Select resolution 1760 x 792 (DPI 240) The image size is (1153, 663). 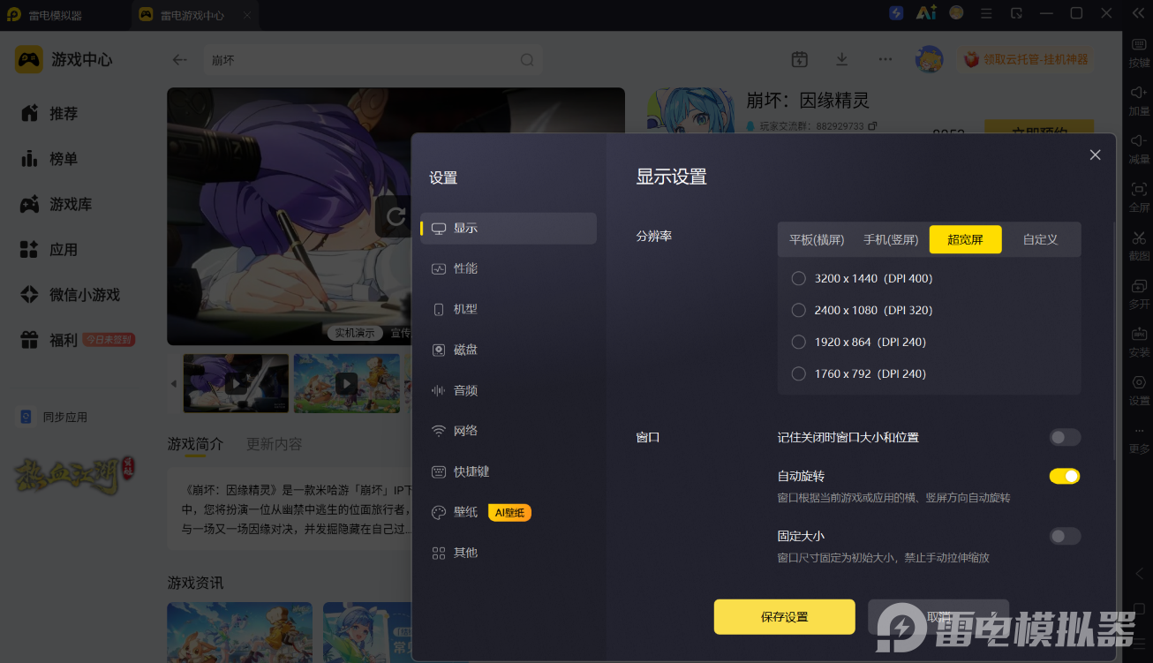coord(859,373)
